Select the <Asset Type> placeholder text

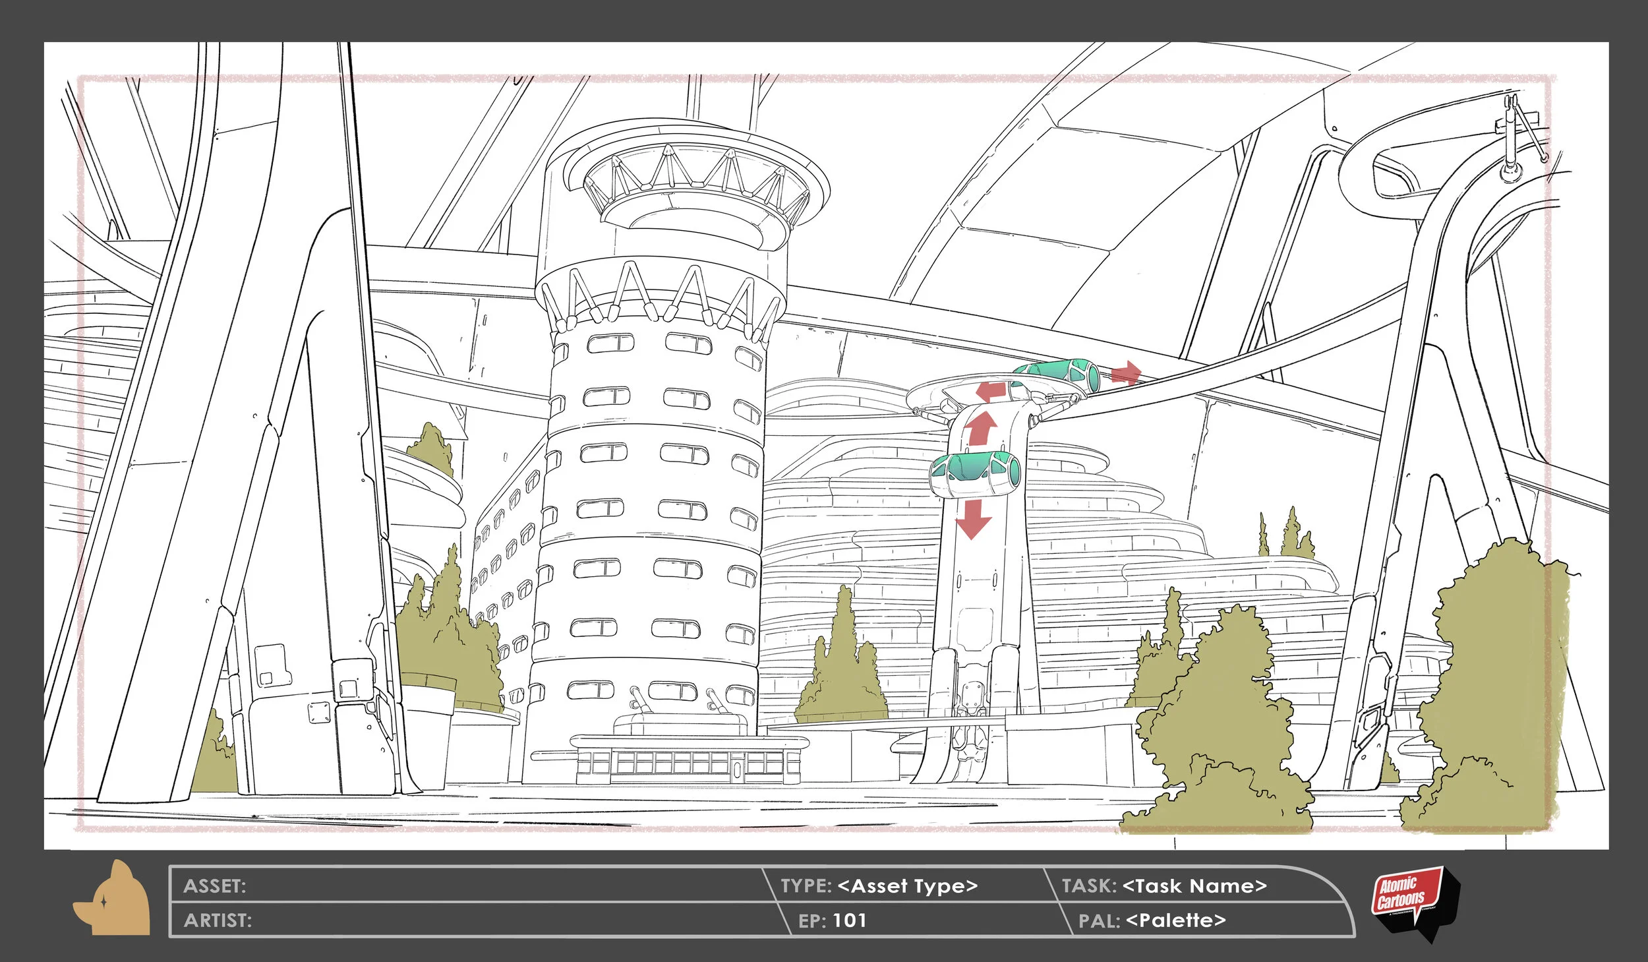pyautogui.click(x=907, y=886)
